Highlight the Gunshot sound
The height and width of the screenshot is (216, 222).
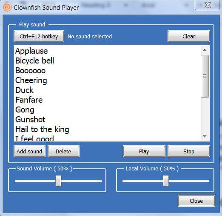pyautogui.click(x=30, y=119)
